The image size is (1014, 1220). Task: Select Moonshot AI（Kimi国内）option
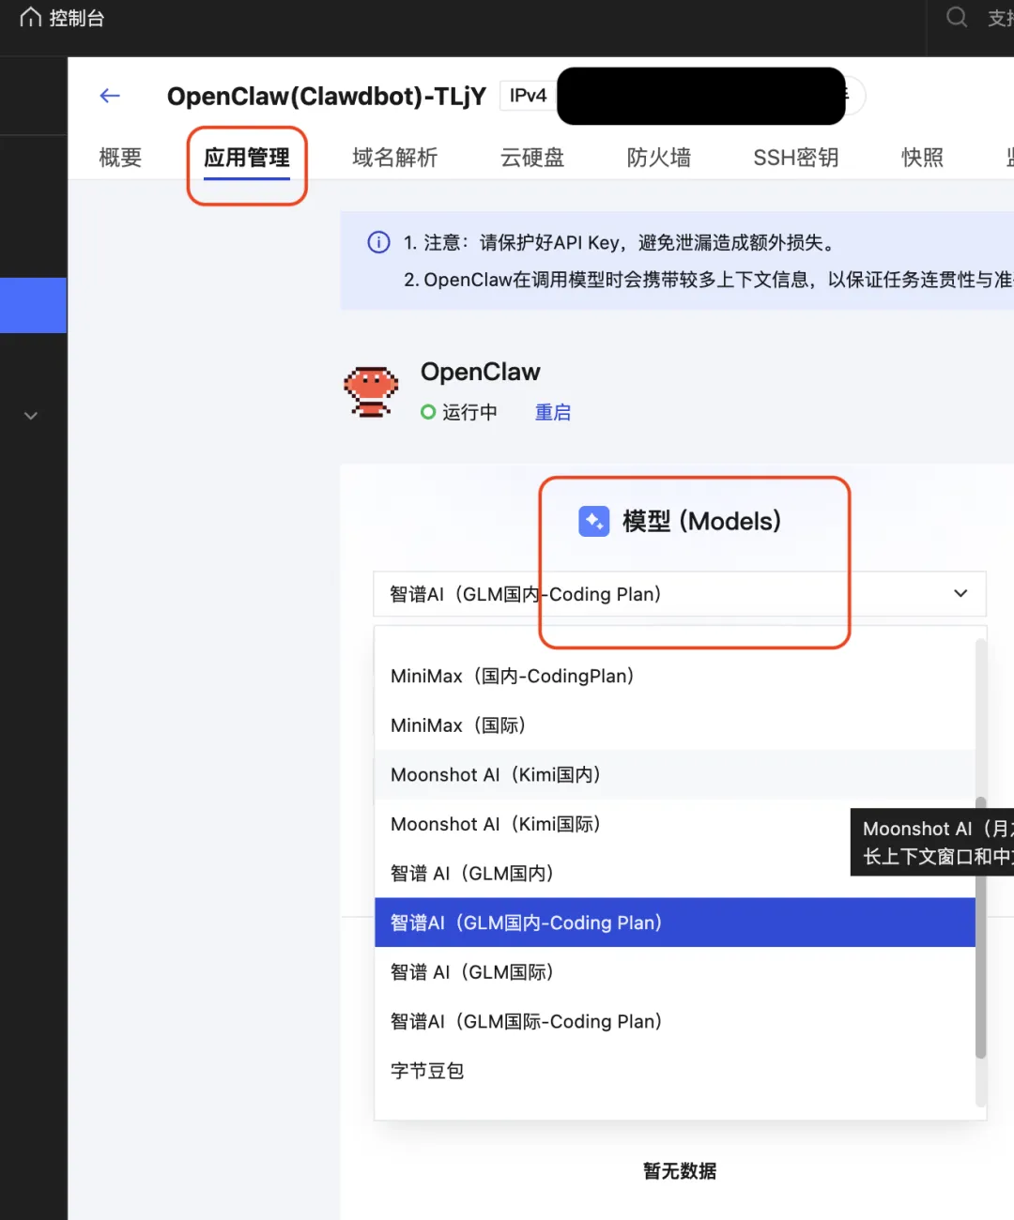(x=675, y=774)
